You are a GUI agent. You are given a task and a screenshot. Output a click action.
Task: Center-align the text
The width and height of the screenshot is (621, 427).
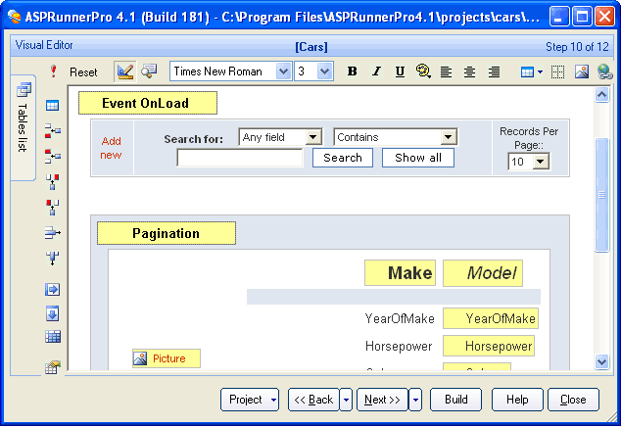470,72
